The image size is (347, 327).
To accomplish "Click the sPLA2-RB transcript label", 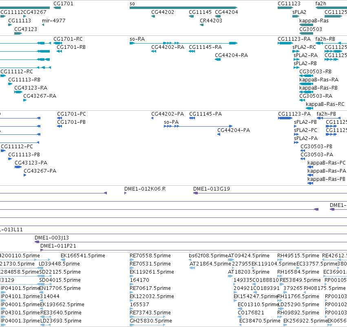I will [305, 64].
